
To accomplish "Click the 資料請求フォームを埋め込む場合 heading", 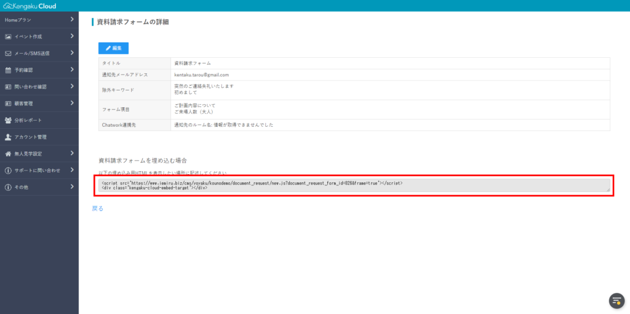I will [143, 161].
